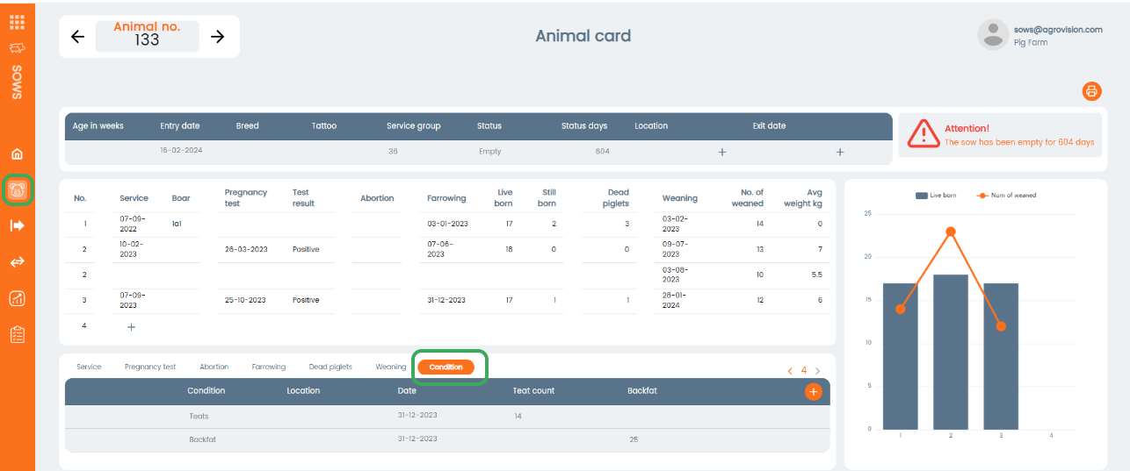Select service date 07-09-2022 cell
The image size is (1130, 471).
click(x=134, y=224)
